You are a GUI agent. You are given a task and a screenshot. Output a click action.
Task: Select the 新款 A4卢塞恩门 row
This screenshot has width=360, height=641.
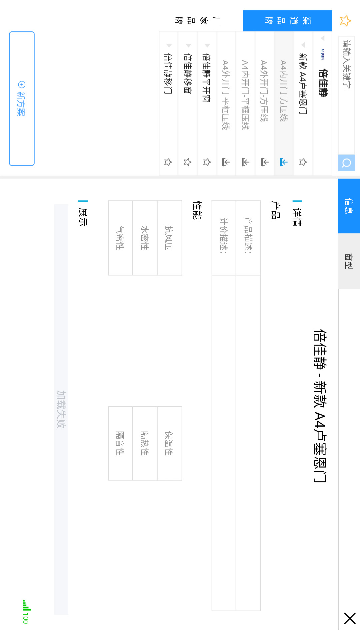click(x=303, y=103)
